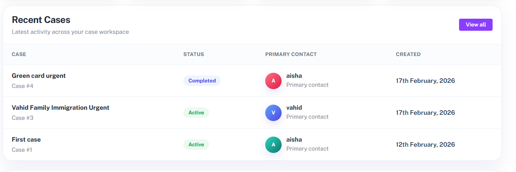Select the Case #3 label
The image size is (516, 172).
pyautogui.click(x=23, y=118)
